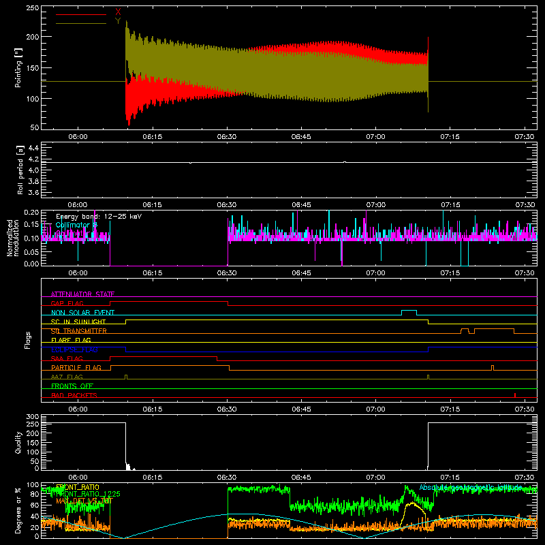
Task: Select the yellow FRONT_RATIO legend label
Action: [78, 487]
